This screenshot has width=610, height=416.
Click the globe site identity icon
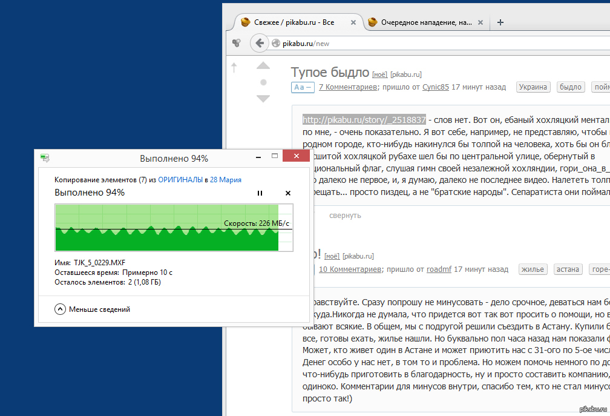(276, 44)
